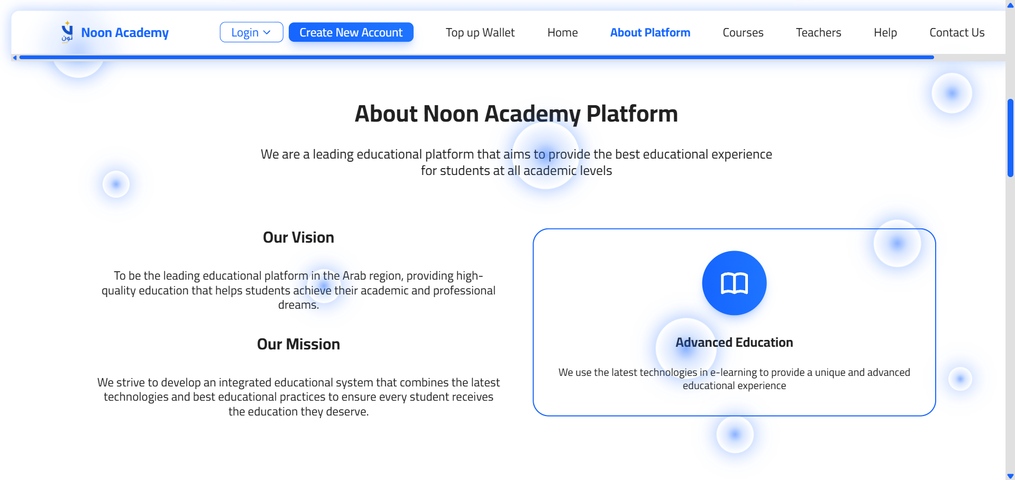1015x480 pixels.
Task: Open the Teachers page
Action: point(818,32)
